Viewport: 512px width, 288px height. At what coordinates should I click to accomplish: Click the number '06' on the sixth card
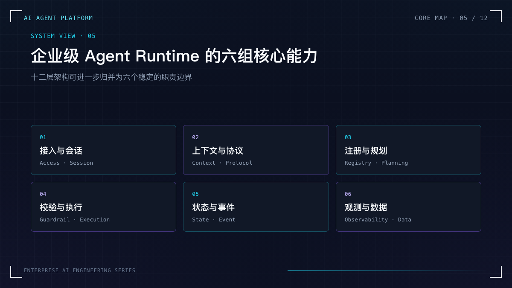348,194
